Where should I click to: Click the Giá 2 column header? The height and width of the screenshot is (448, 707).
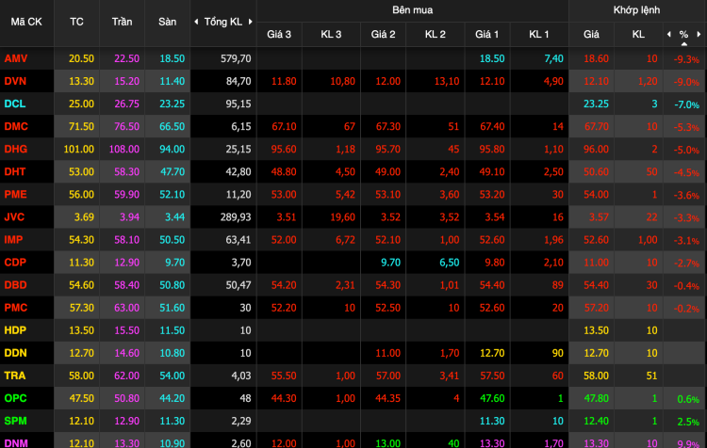(x=383, y=34)
